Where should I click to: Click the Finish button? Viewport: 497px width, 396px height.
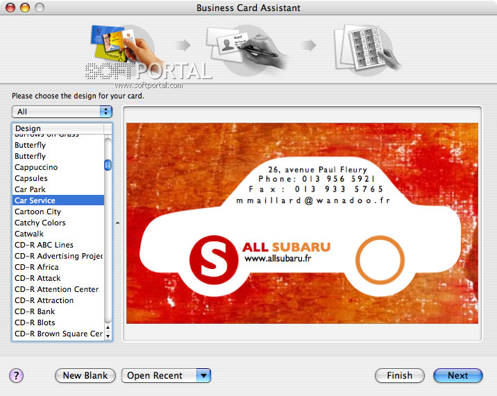click(399, 375)
